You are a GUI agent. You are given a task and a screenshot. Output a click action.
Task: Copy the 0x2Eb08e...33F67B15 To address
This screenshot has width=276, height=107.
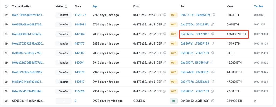click(x=213, y=34)
